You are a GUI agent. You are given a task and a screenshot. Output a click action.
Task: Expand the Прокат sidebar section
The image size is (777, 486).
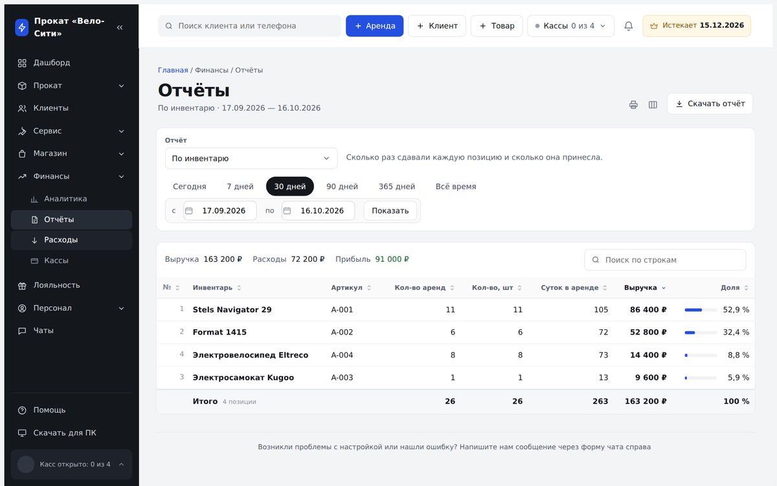[x=71, y=86]
